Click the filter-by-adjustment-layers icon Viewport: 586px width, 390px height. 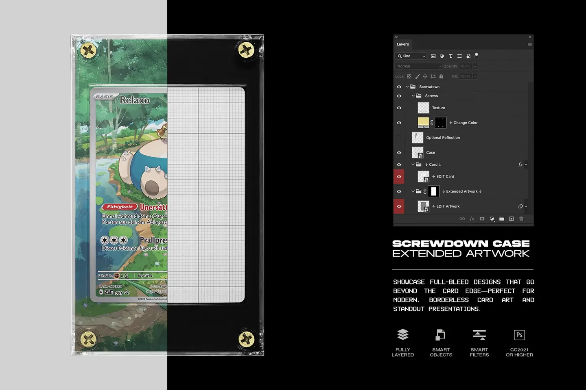[x=442, y=56]
